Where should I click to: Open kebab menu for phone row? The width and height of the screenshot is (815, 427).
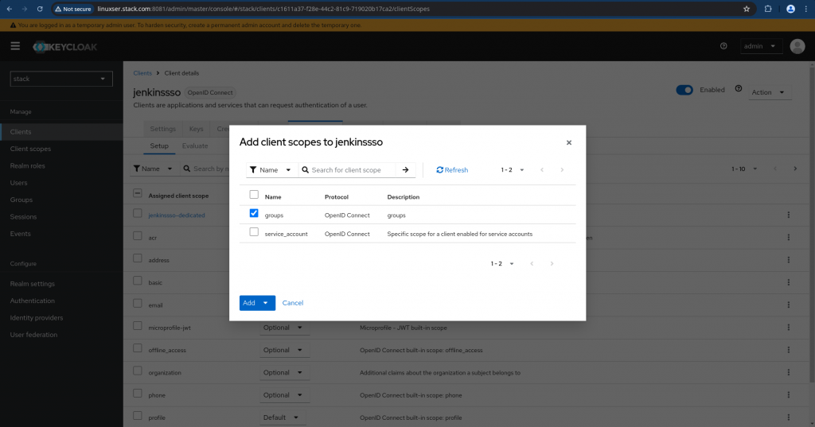pyautogui.click(x=789, y=394)
